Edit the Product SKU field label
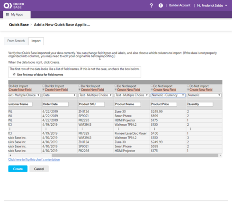Viewport: 232px width, 224px height. click(x=91, y=104)
